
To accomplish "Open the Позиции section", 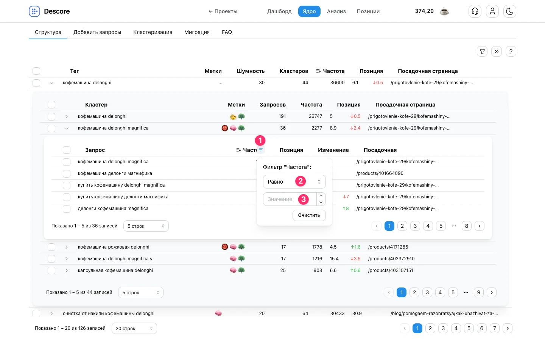I will click(368, 11).
